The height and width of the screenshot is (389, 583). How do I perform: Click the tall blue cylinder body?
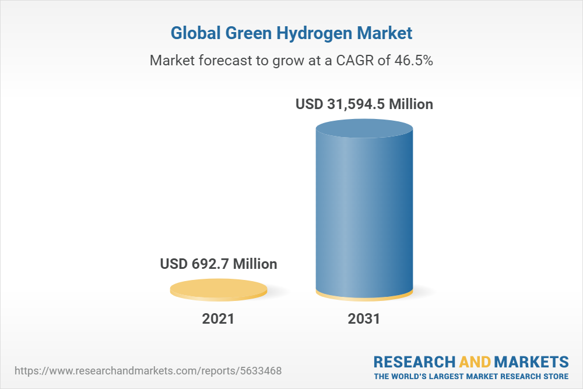pyautogui.click(x=364, y=210)
